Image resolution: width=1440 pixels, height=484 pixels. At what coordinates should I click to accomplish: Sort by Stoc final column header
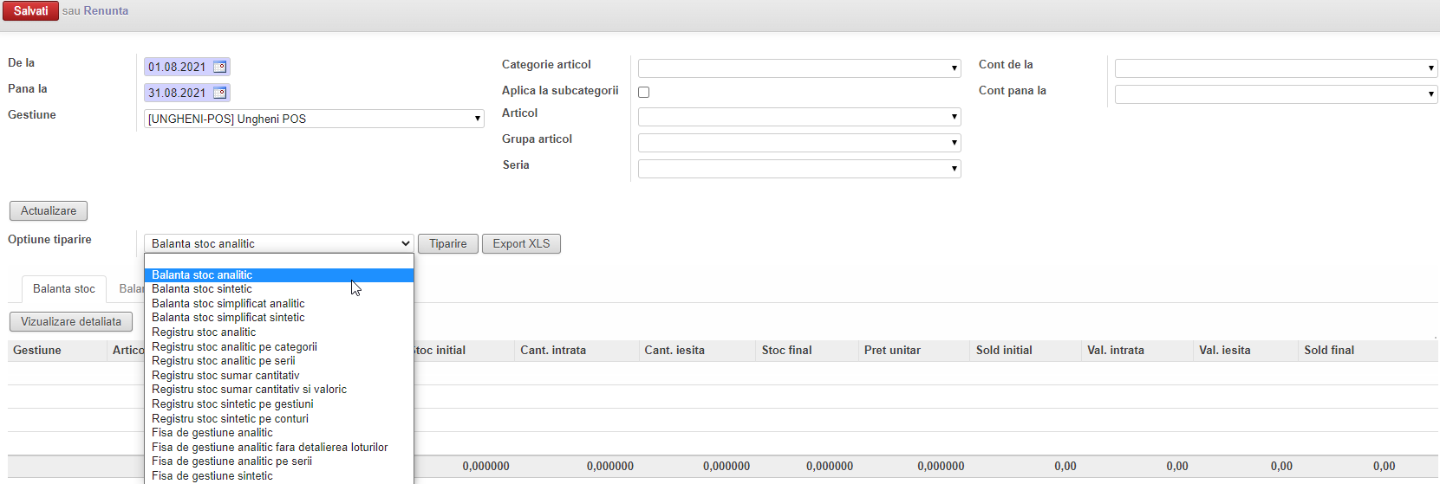click(x=786, y=351)
